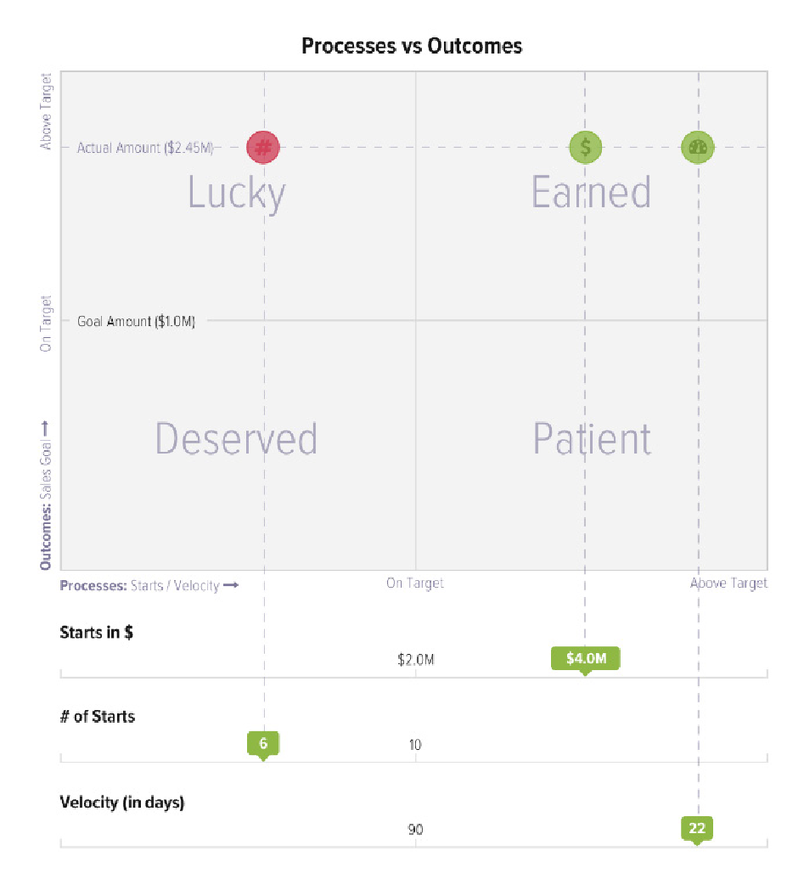
Task: Select the $4.0M starts marker
Action: click(585, 658)
